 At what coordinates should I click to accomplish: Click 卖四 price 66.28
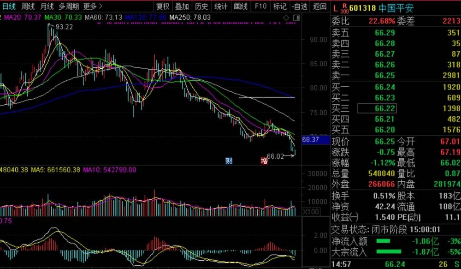pyautogui.click(x=385, y=43)
